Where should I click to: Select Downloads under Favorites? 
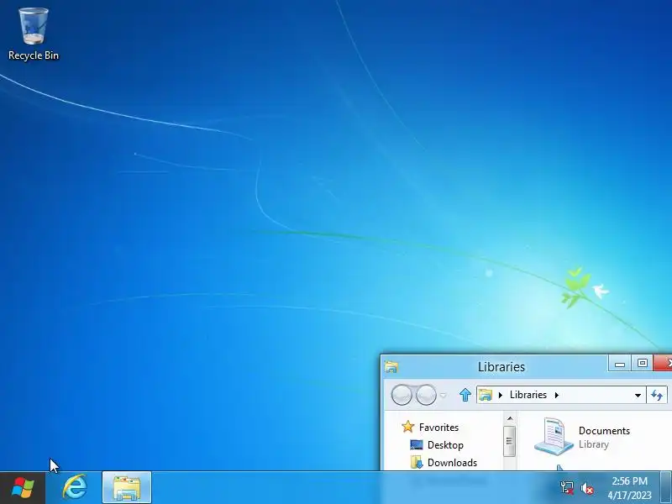pos(452,463)
